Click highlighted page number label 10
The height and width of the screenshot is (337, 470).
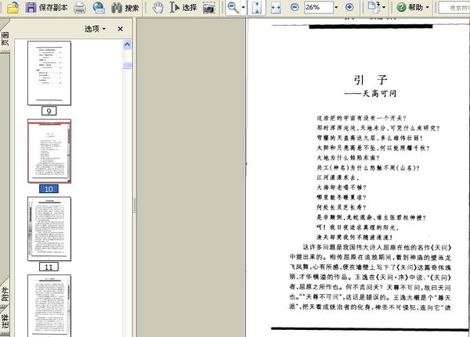click(49, 189)
